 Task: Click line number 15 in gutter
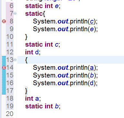tap(10, 75)
